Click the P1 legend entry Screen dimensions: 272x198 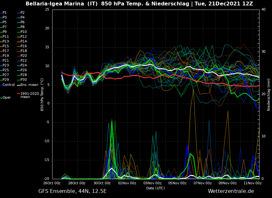click(4, 13)
